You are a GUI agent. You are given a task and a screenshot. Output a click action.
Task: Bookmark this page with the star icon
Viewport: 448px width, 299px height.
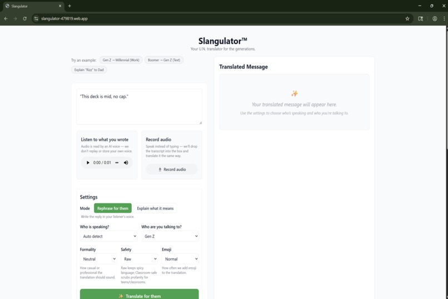(x=407, y=18)
